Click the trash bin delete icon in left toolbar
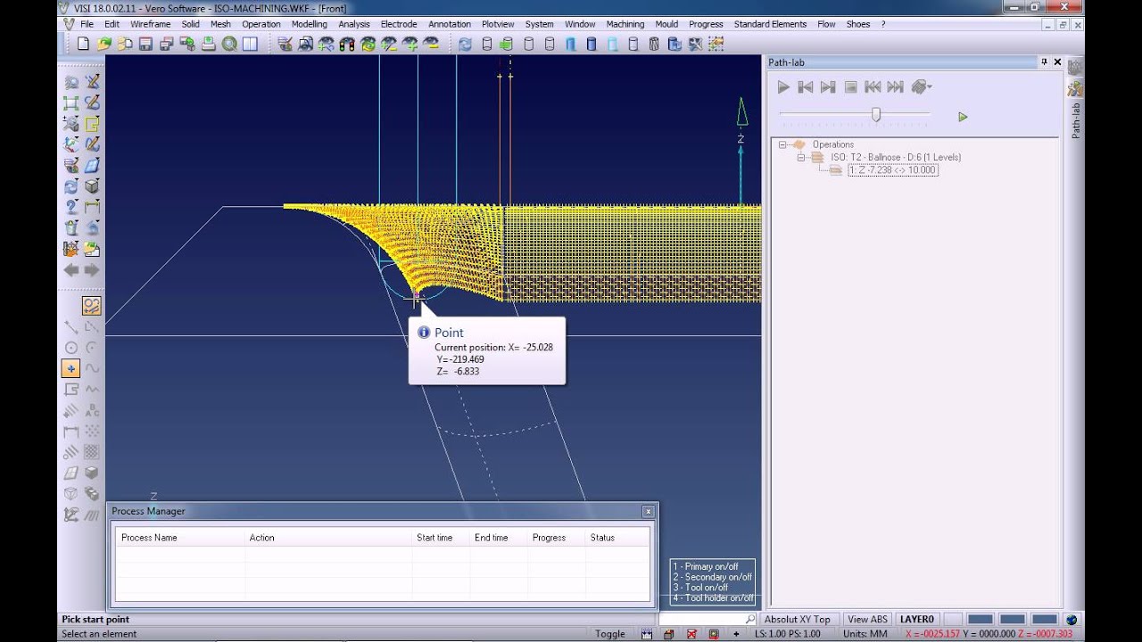The image size is (1142, 642). 71,228
